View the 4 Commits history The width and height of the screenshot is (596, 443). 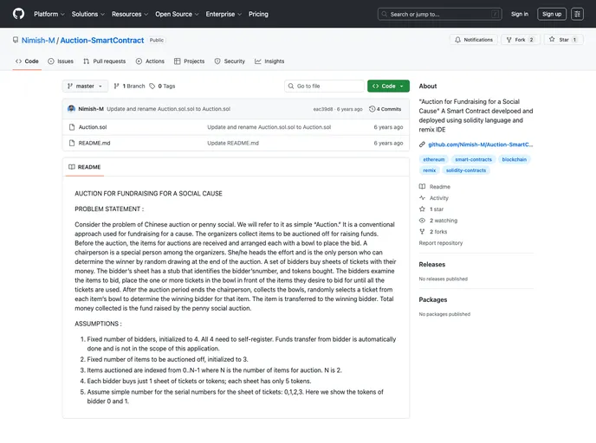click(385, 109)
